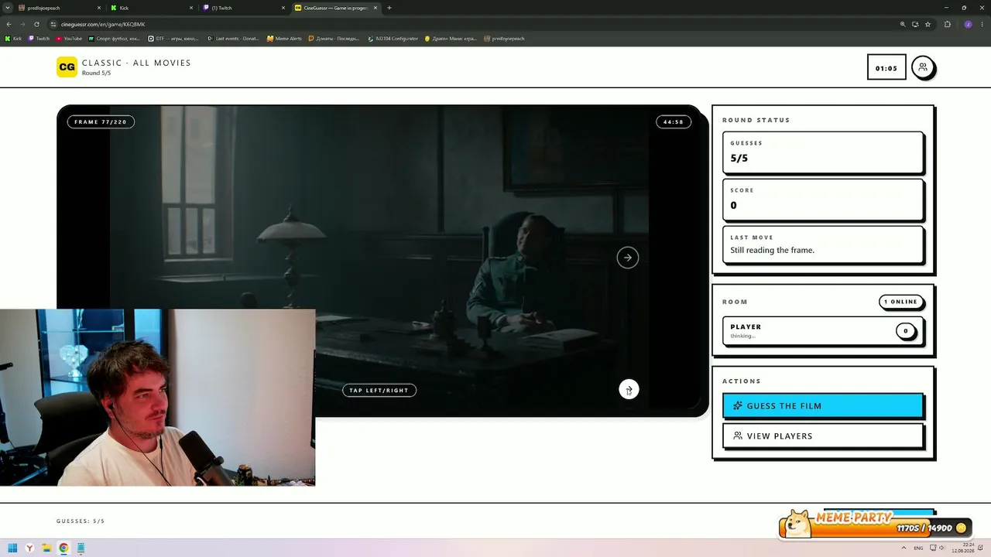Click the CG CineGuessr logo
The image size is (991, 557).
67,67
